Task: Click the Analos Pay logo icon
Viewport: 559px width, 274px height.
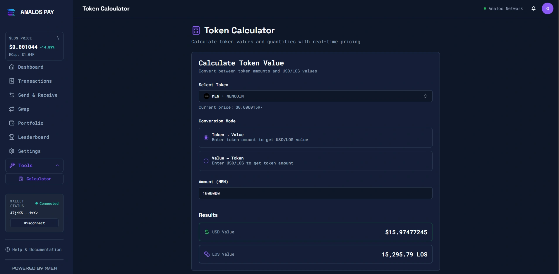Action: point(11,12)
